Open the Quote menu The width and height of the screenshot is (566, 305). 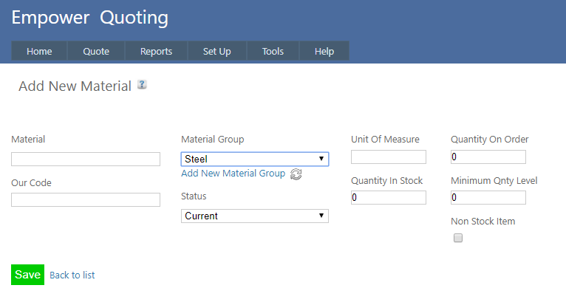[96, 51]
